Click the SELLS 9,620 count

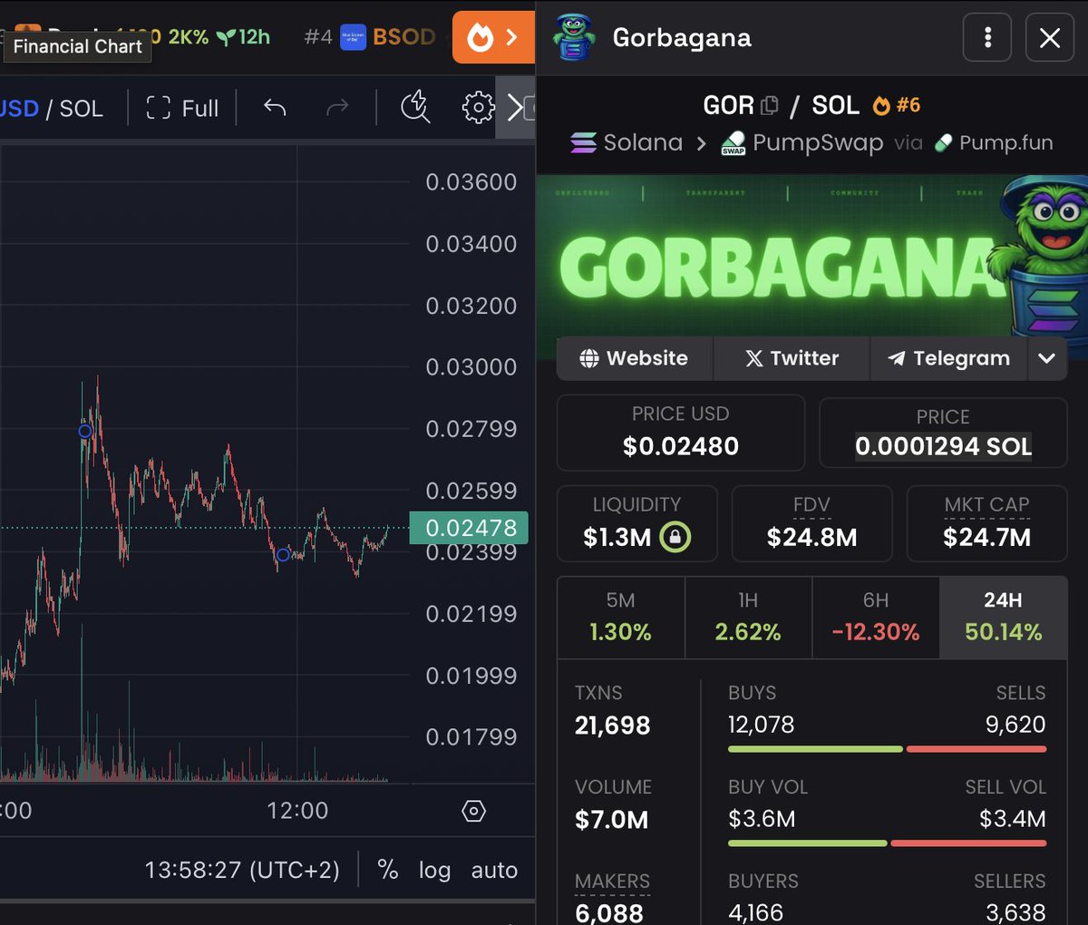(1015, 725)
